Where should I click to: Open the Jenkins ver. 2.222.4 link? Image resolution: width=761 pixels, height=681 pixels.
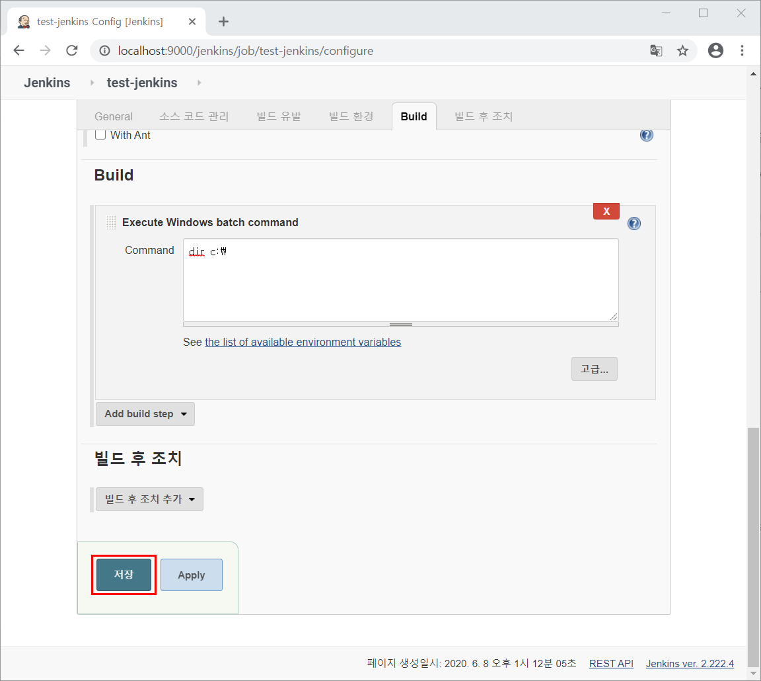pos(690,664)
